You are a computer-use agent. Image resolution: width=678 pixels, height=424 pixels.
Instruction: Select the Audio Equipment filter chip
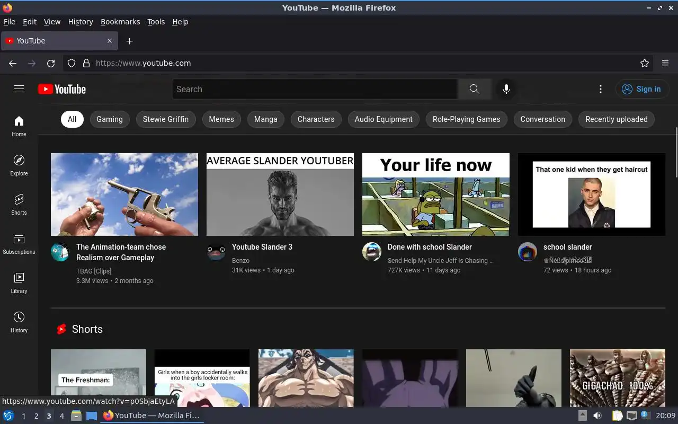(x=383, y=119)
